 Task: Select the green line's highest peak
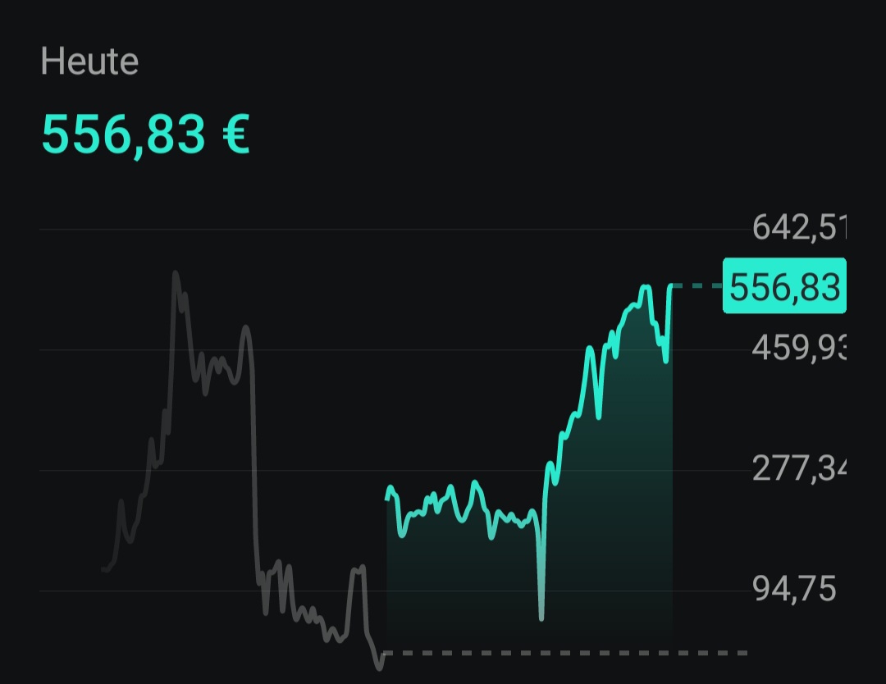pos(646,288)
